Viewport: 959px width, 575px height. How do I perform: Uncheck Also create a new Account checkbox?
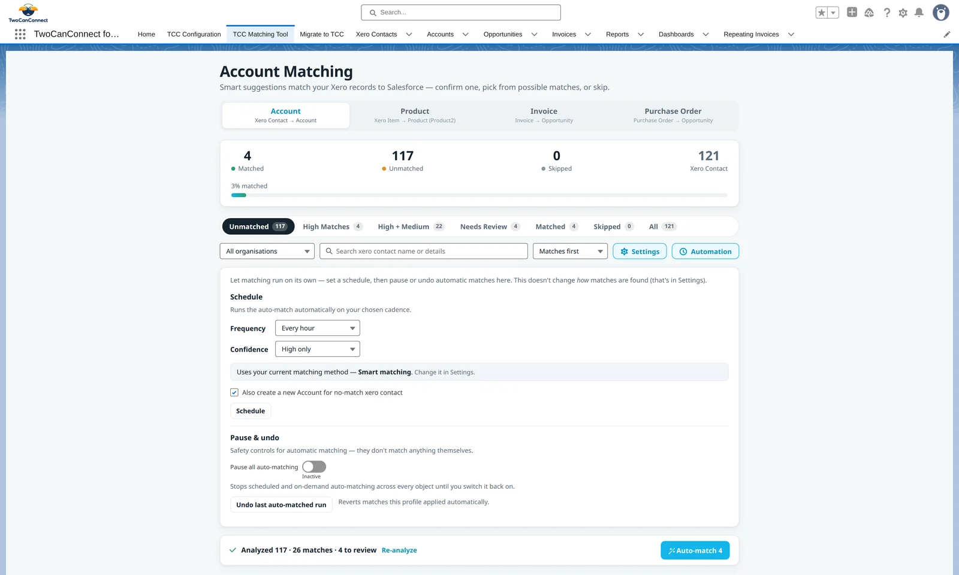click(x=234, y=393)
